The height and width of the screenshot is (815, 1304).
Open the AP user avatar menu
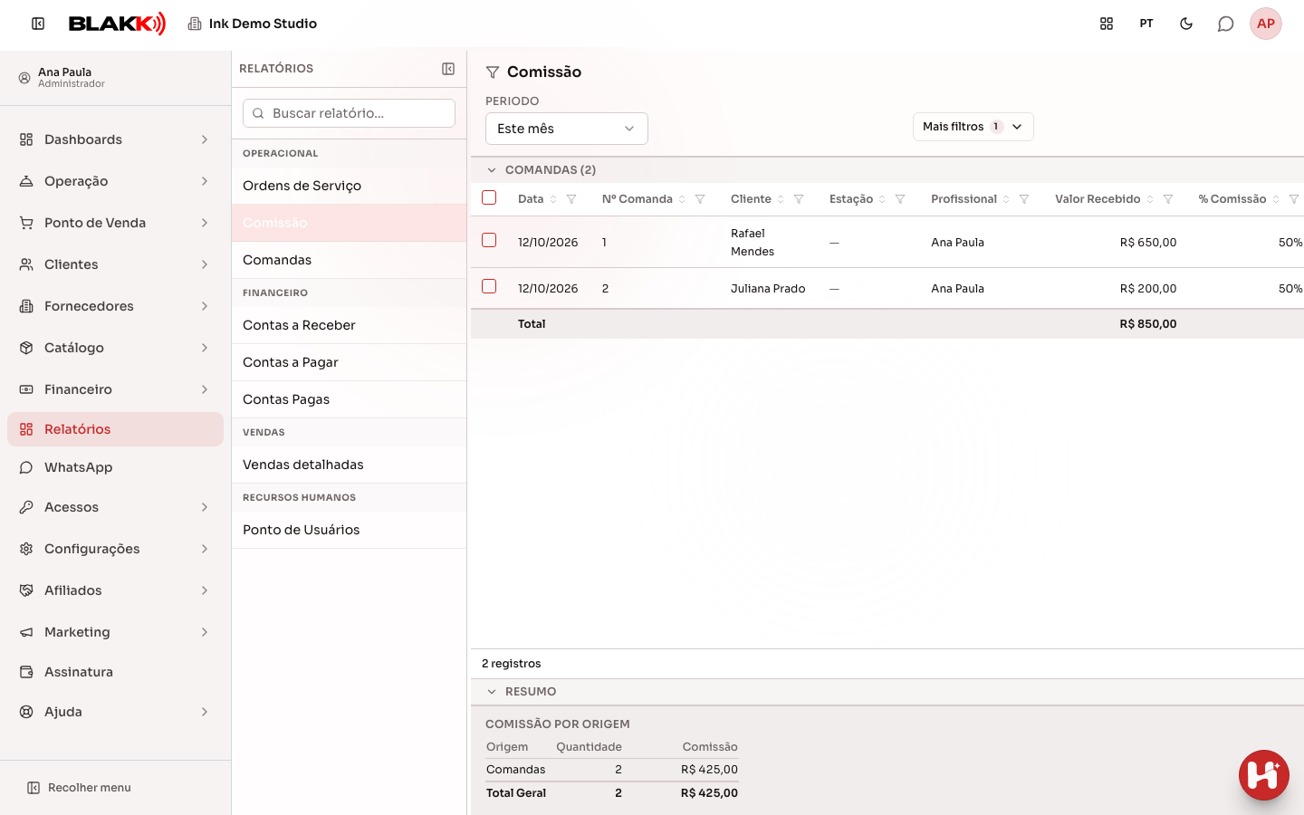tap(1266, 24)
